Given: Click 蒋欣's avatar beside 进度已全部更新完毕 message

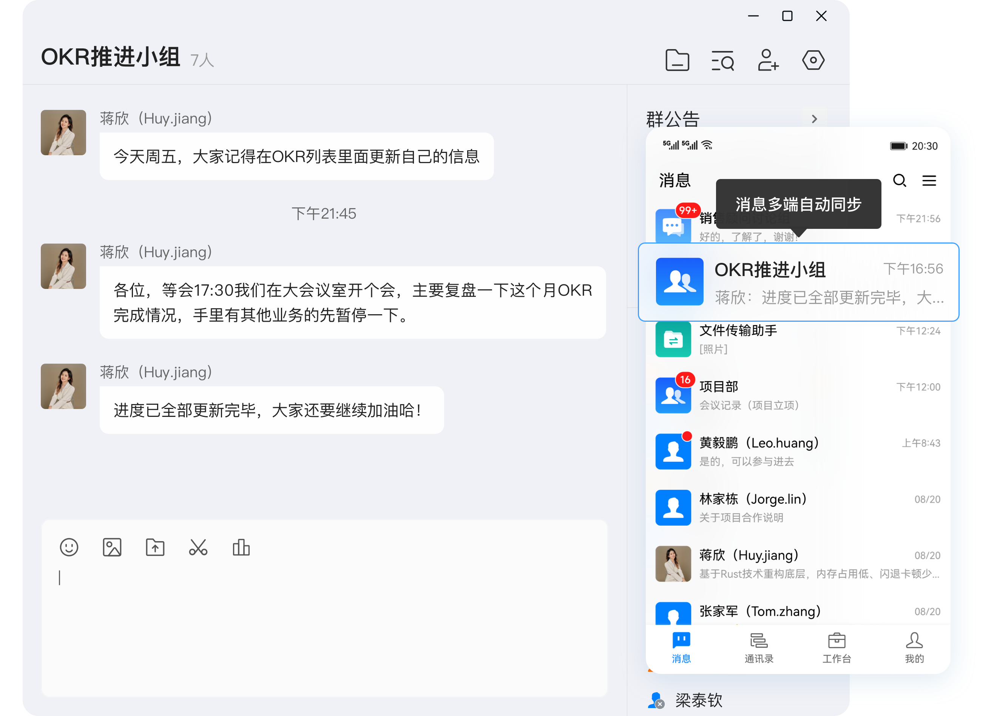Looking at the screenshot, I should pyautogui.click(x=63, y=386).
